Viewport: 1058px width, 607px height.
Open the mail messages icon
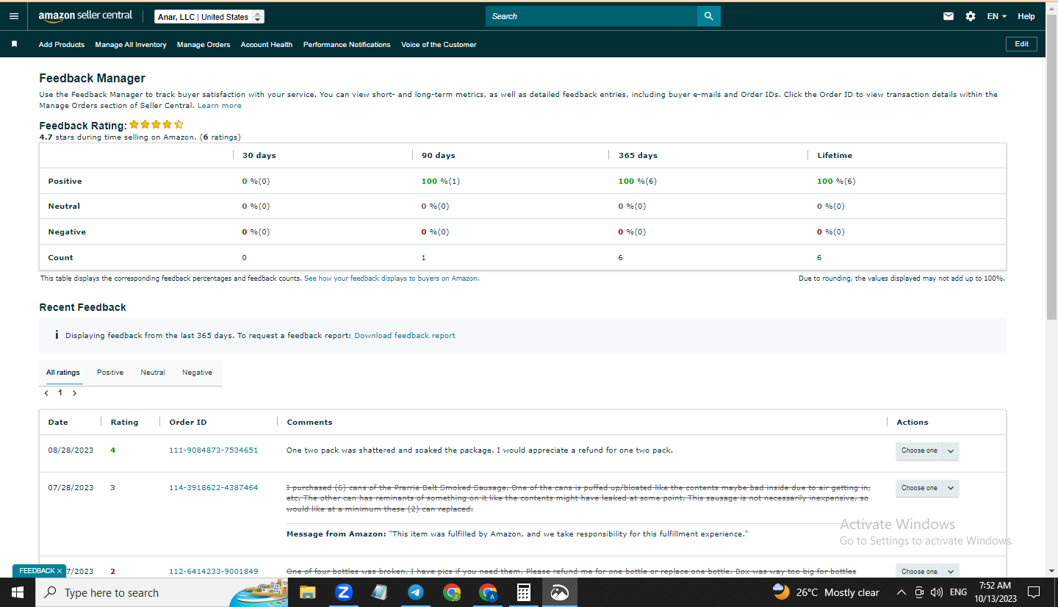[949, 16]
